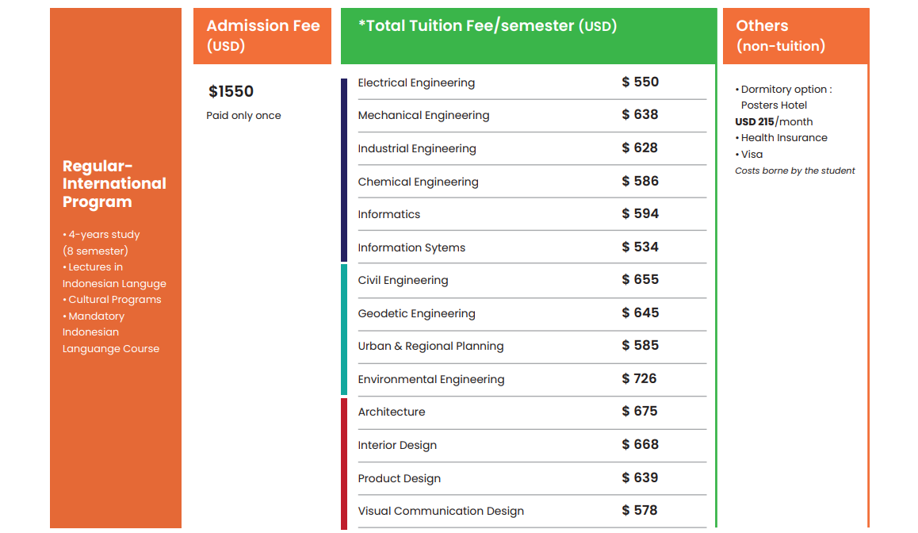Select the USD 215/month dormitory price
This screenshot has width=918, height=533.
(774, 122)
